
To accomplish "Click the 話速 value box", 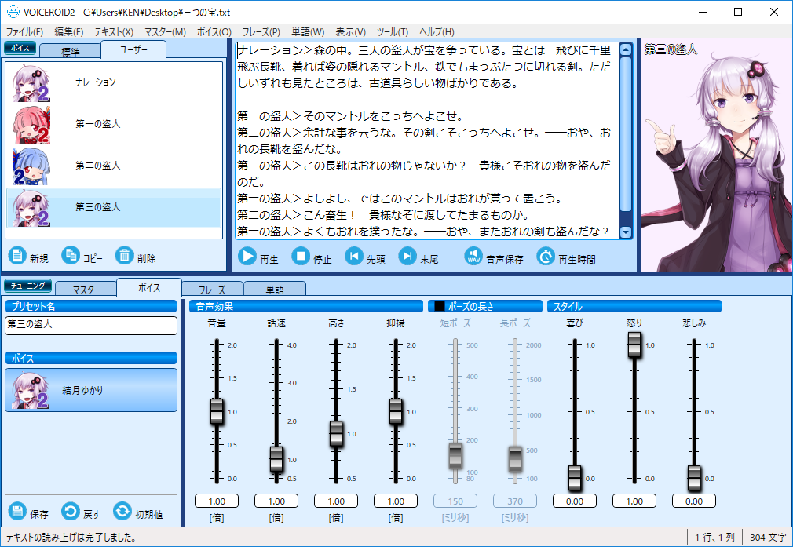I will point(276,501).
